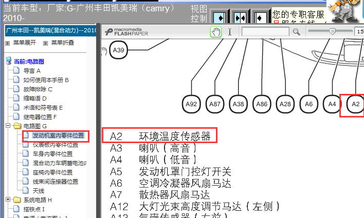
Task: Click the A2 环境温度传感器 row
Action: tap(160, 136)
